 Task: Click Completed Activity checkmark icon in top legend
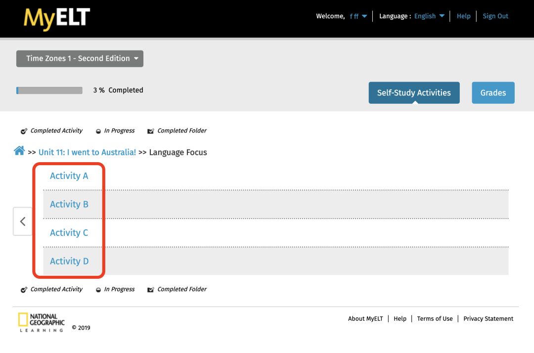coord(24,131)
